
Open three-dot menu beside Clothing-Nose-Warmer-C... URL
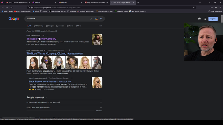69,50
